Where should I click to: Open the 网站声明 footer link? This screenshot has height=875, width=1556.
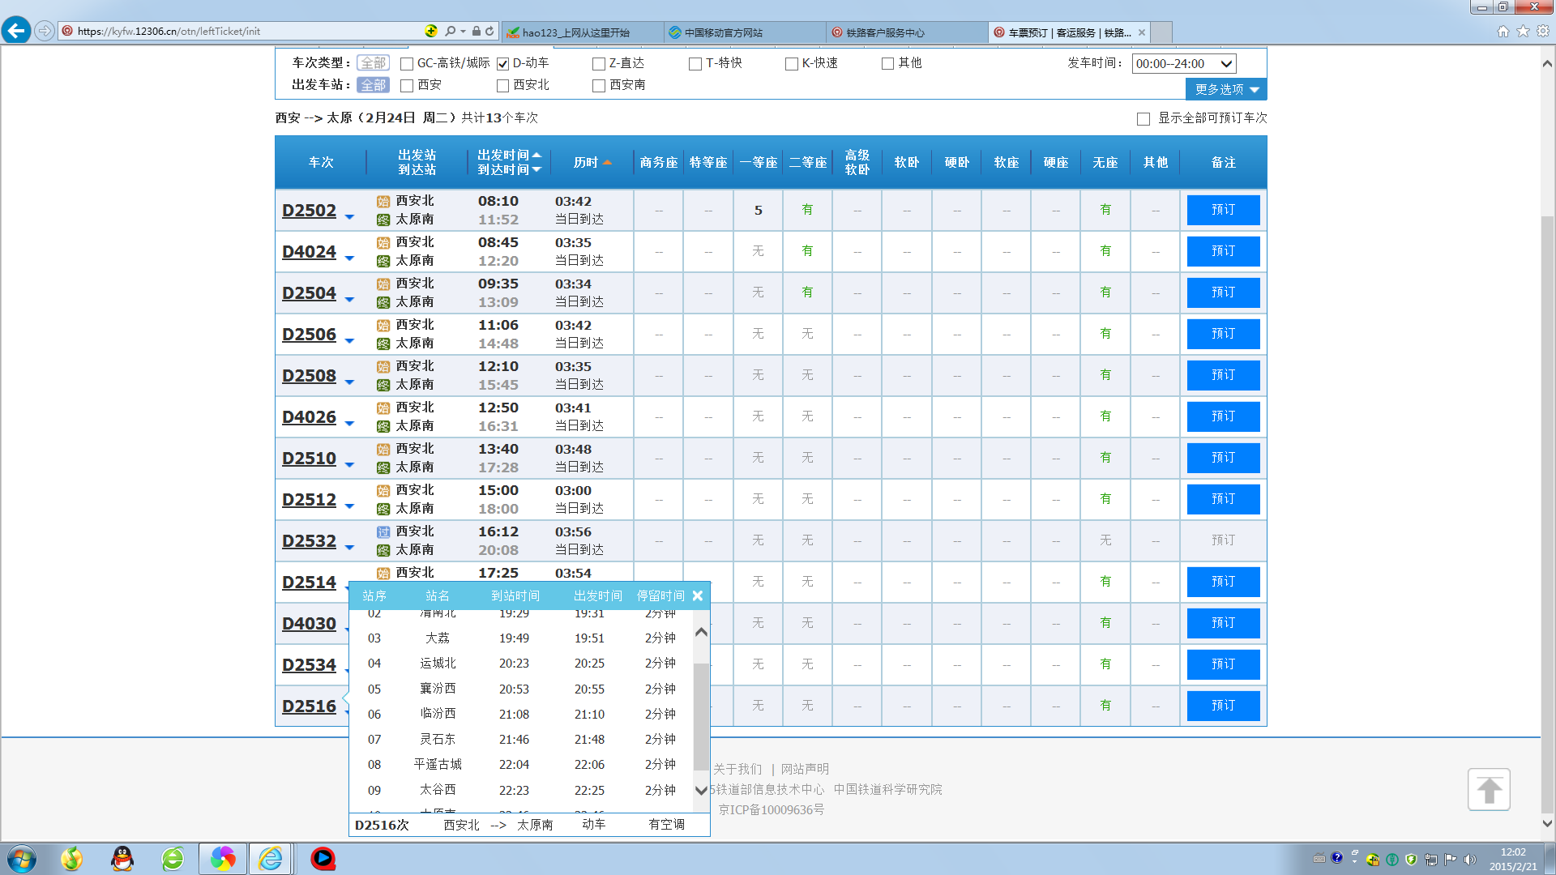pos(805,769)
